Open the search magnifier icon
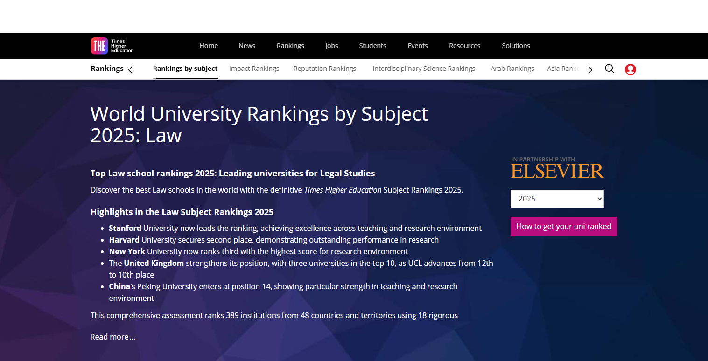 pyautogui.click(x=610, y=69)
